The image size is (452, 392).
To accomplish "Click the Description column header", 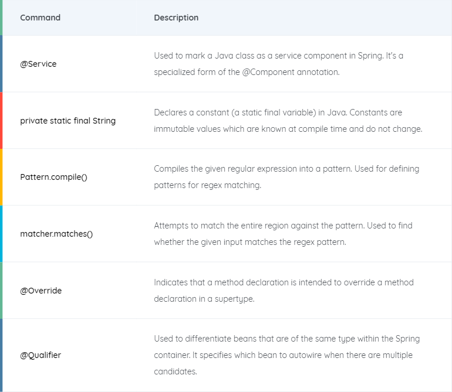I will (176, 18).
